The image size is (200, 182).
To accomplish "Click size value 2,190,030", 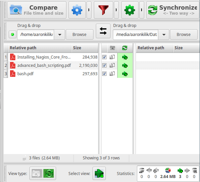I will 88,66.
